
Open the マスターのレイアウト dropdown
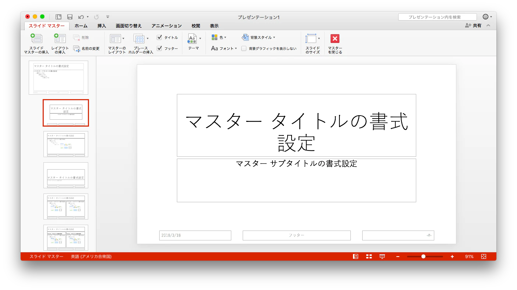click(117, 44)
